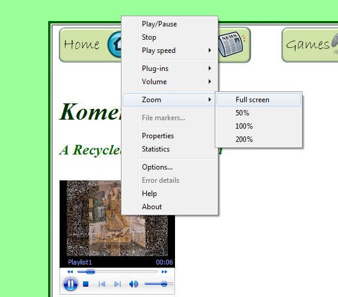
Task: Expand the Plug-ins submenu
Action: pos(170,69)
